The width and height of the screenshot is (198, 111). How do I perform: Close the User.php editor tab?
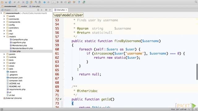(66, 10)
